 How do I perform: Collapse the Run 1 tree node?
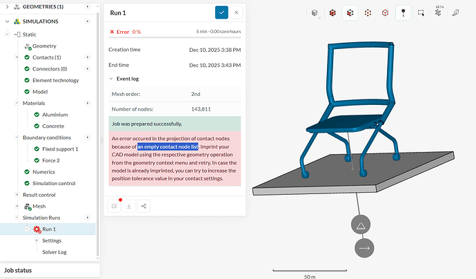click(27, 229)
